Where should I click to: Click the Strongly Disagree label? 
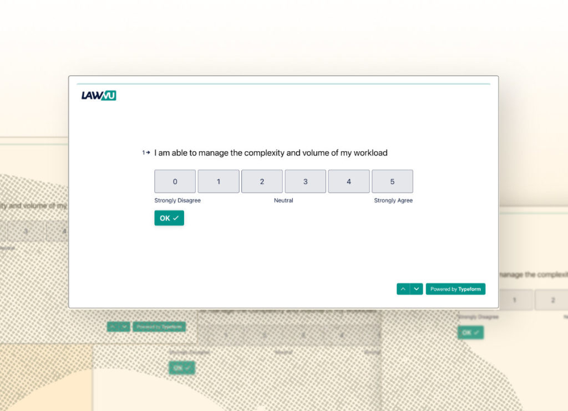coord(177,201)
